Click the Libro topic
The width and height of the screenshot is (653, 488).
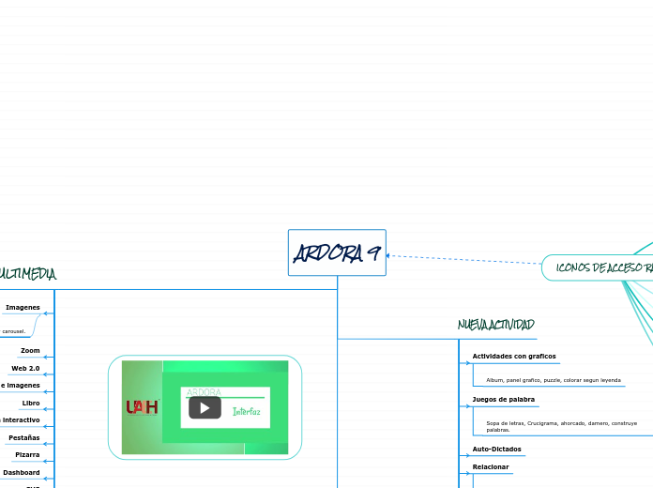[x=31, y=404]
